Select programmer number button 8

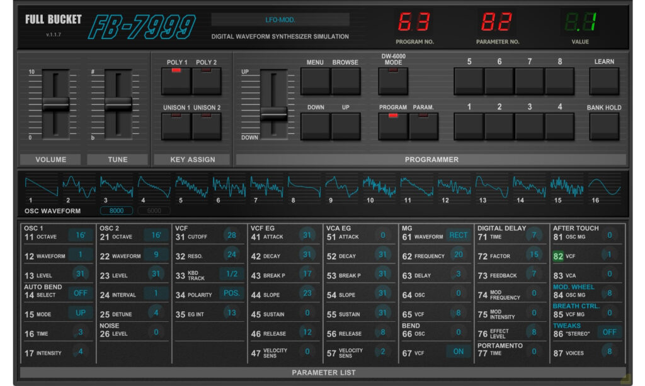pos(559,81)
